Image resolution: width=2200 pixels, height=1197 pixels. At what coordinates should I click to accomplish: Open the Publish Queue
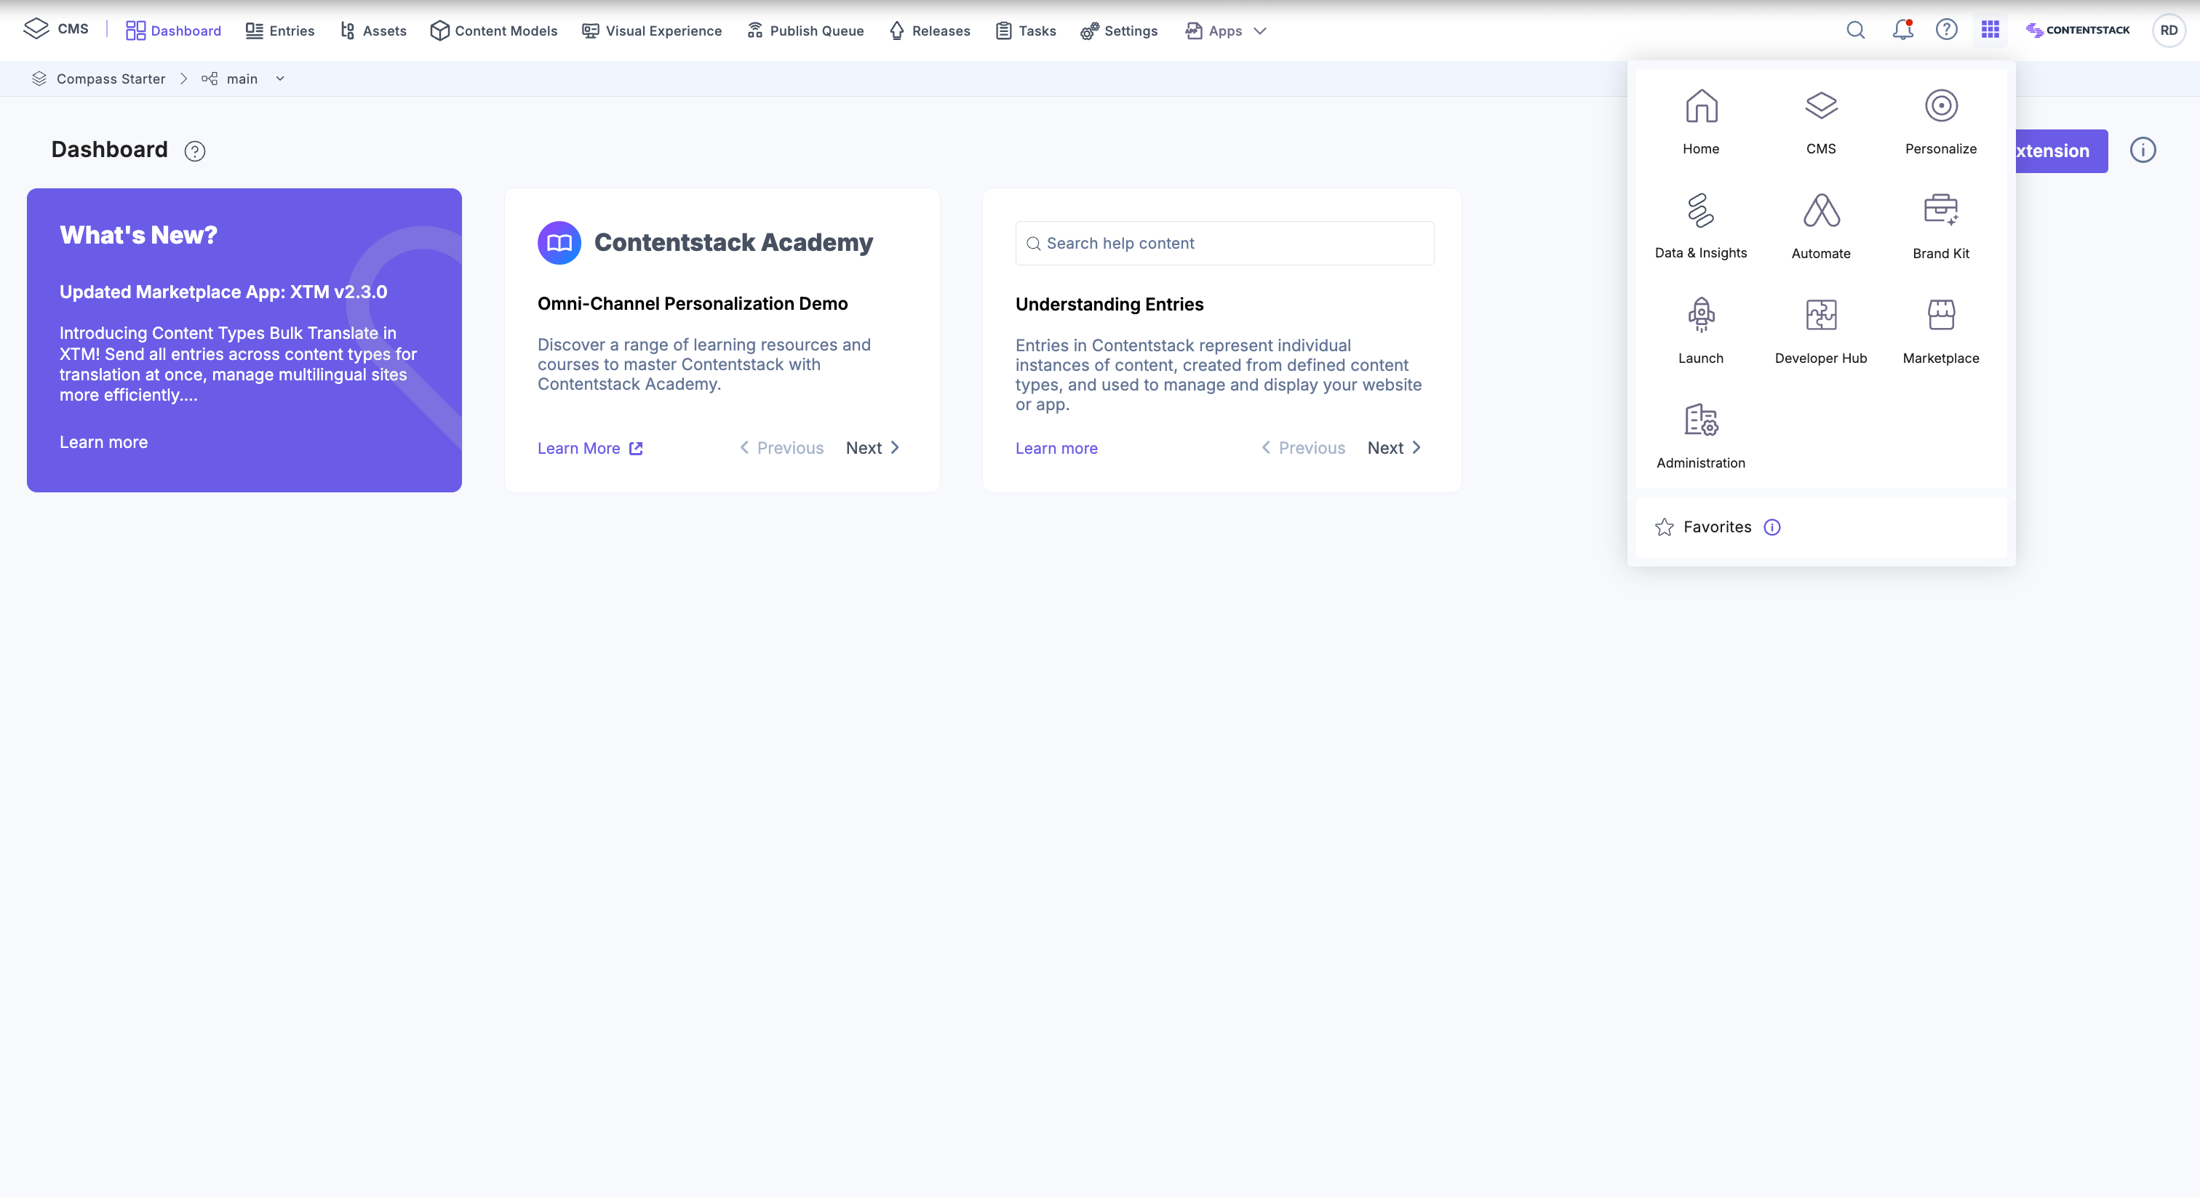805,31
